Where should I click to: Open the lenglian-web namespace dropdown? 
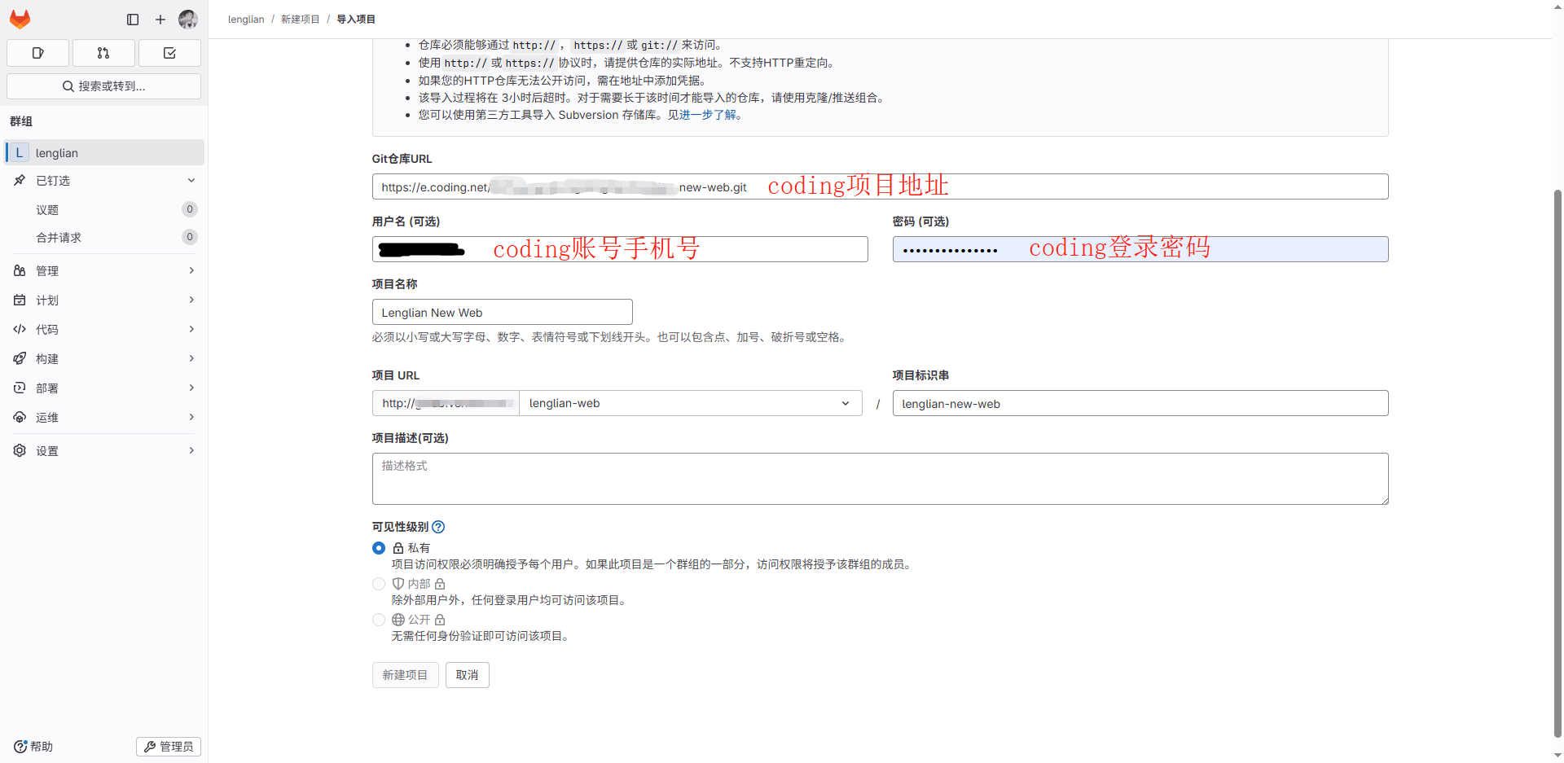coord(690,403)
